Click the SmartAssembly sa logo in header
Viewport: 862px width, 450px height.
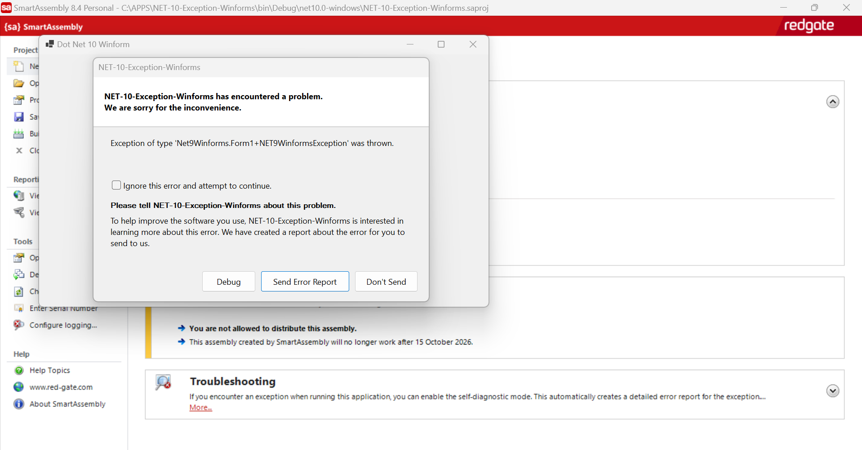point(44,27)
